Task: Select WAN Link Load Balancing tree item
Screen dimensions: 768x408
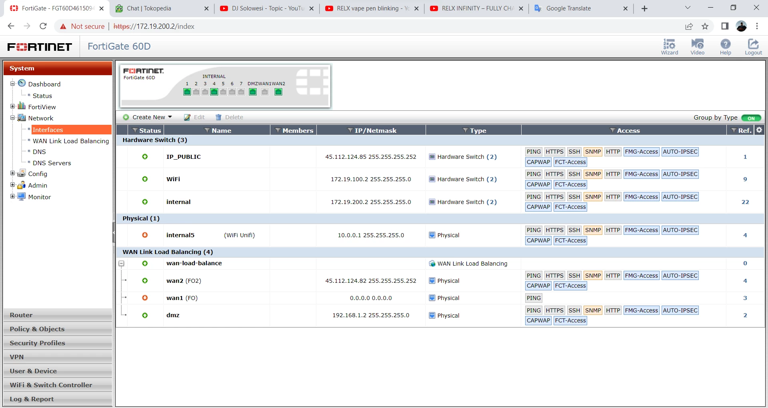Action: [71, 141]
